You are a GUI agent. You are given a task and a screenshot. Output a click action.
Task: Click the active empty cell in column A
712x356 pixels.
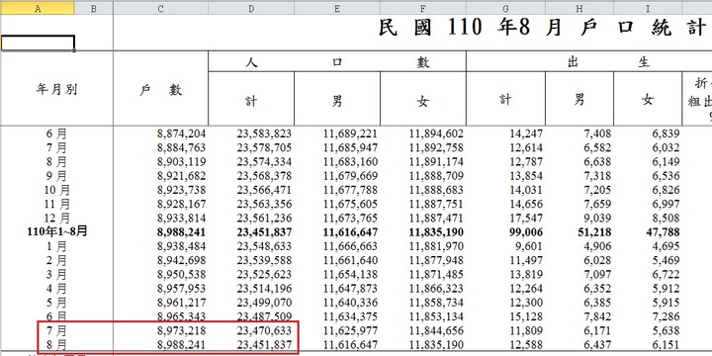point(38,44)
